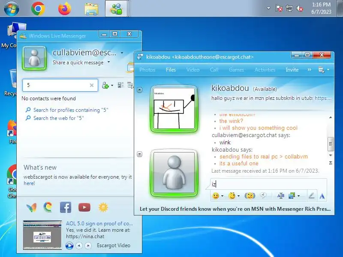The image size is (343, 257).
Task: Go to the next Escargot video
Action: (88, 245)
